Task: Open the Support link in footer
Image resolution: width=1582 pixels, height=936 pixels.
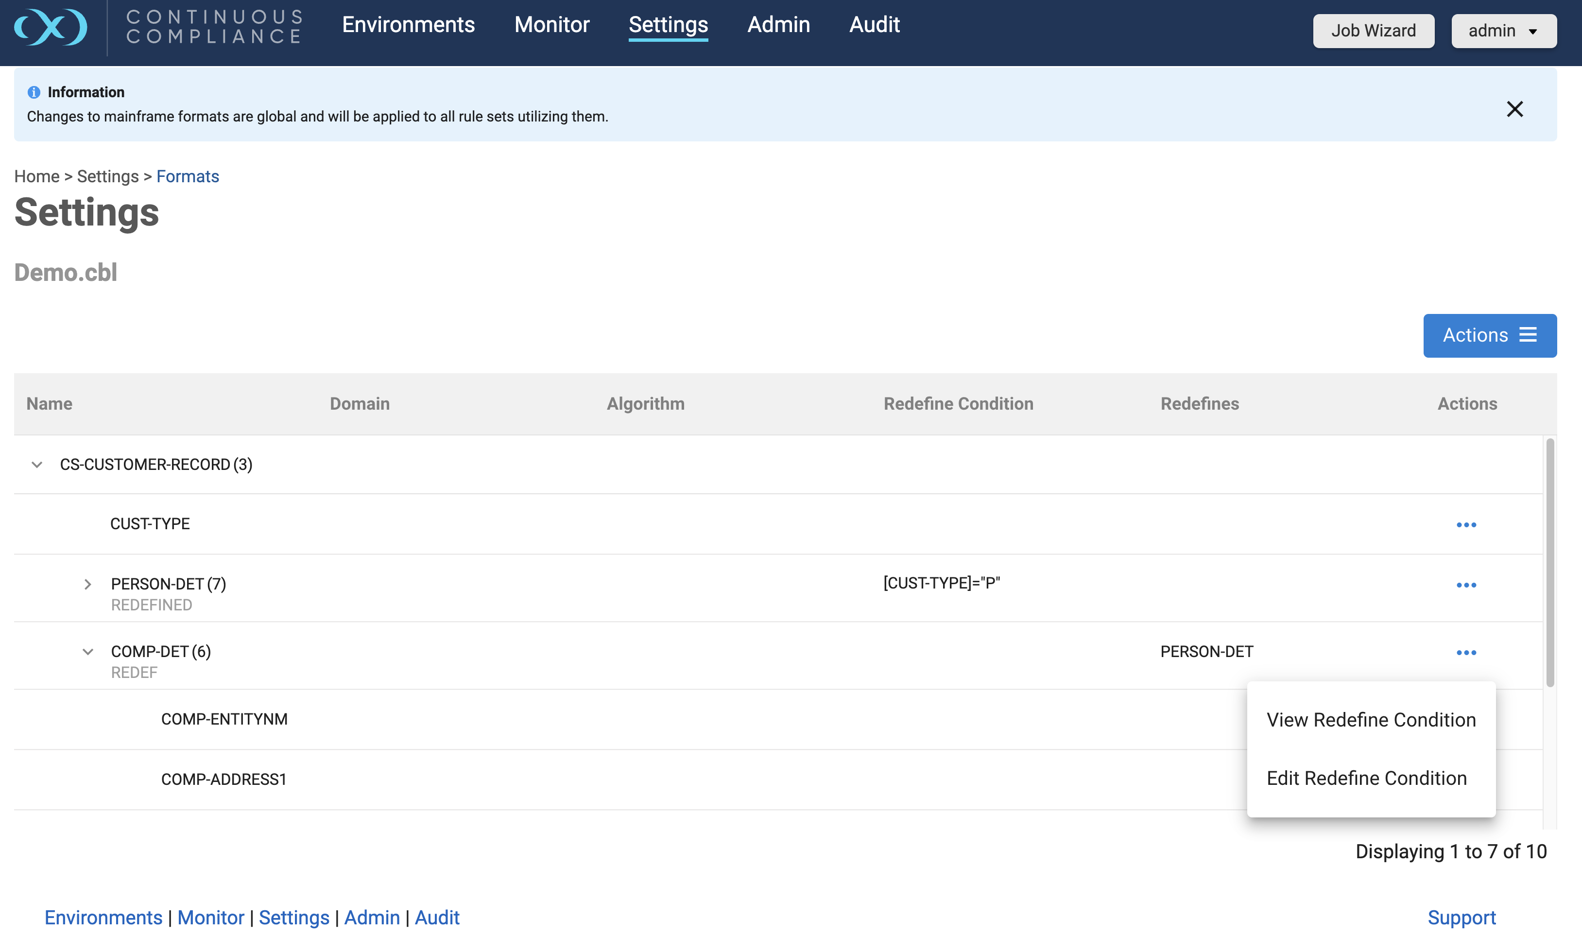Action: click(x=1461, y=917)
